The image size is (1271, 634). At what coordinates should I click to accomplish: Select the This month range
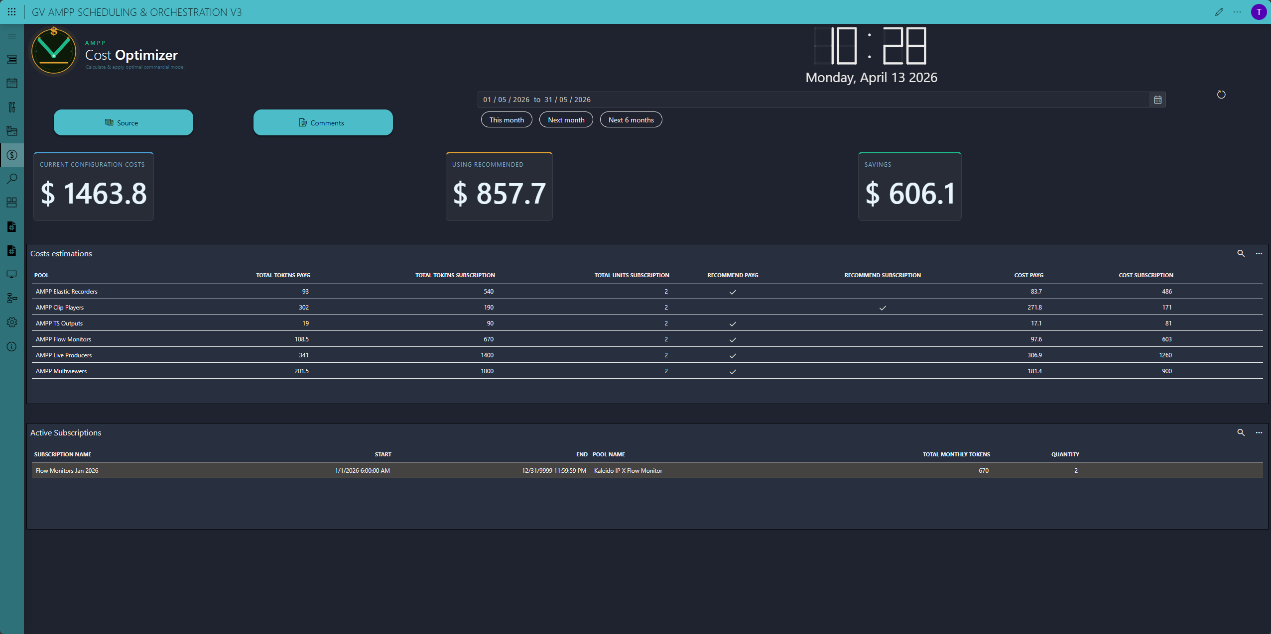coord(506,120)
